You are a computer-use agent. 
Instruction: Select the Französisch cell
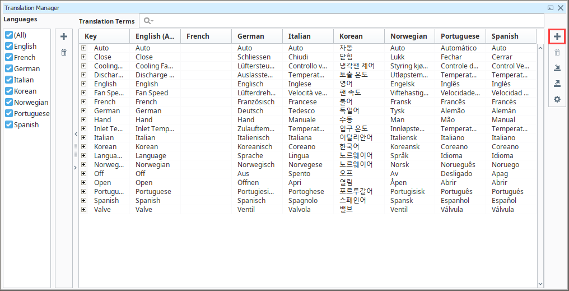[x=256, y=101]
